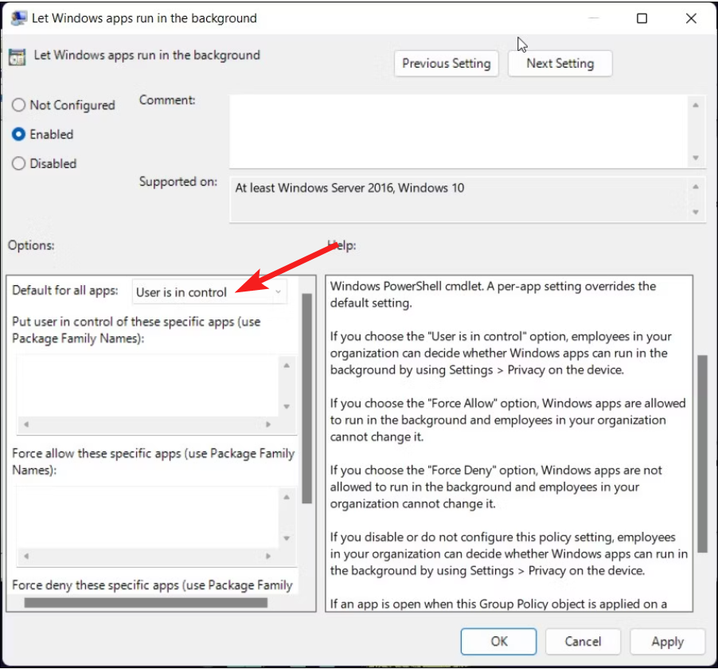Click the 'Force deny these specific apps' label
Viewport: 718px width, 669px height.
[x=152, y=585]
